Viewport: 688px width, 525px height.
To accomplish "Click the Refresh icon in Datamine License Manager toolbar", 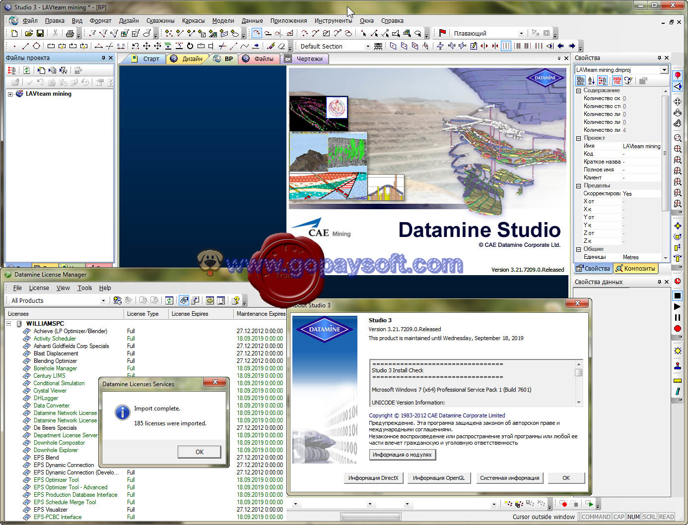I will (169, 300).
